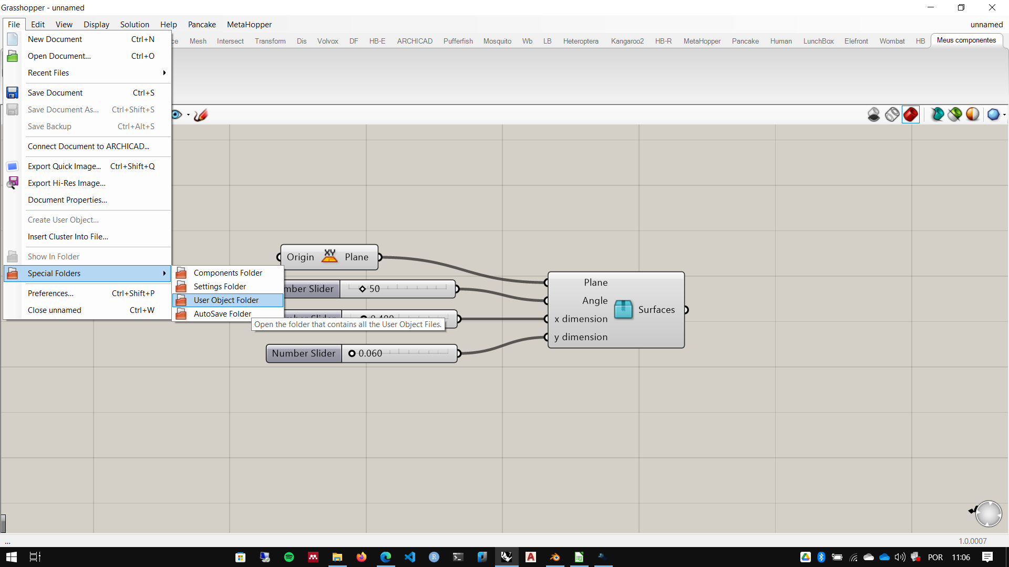Image resolution: width=1009 pixels, height=567 pixels.
Task: Select Insert Cluster Into File entry
Action: [88, 237]
